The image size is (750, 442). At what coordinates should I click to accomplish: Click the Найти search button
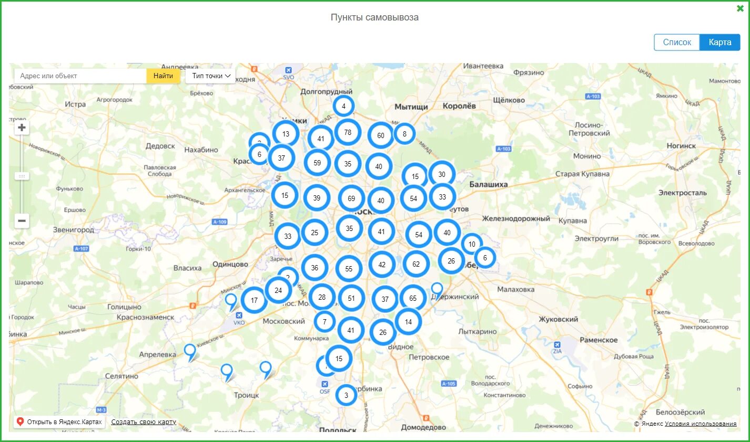(x=163, y=76)
